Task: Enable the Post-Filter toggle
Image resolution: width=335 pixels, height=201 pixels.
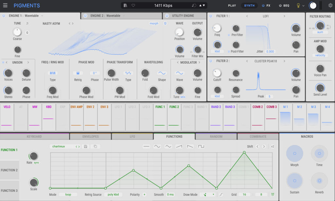Action: tap(229, 52)
